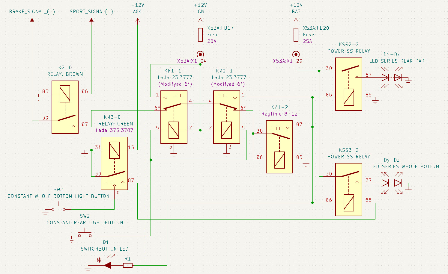Select the SPORT_SIGNAL(+) arrow terminal
Viewport: 448px width, 274px height.
(x=91, y=20)
